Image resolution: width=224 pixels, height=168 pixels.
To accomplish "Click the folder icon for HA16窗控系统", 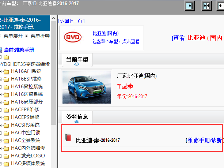I will pos(6,87).
